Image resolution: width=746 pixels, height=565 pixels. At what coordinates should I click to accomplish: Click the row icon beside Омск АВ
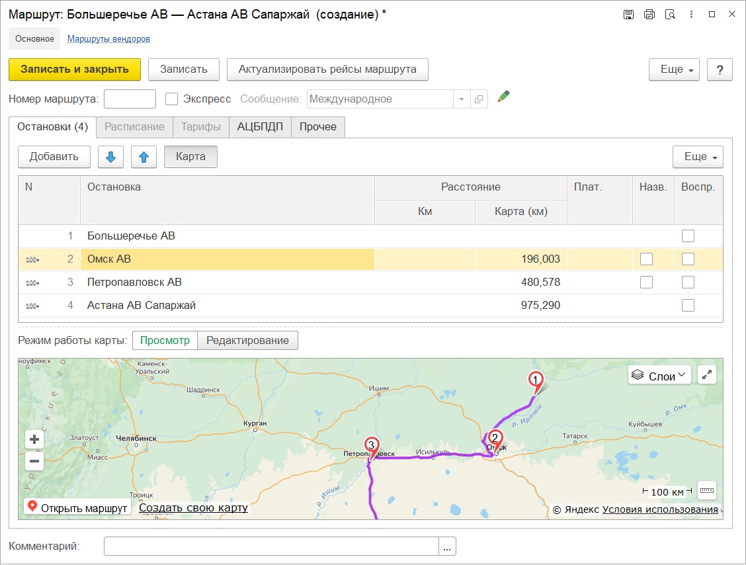pos(32,259)
